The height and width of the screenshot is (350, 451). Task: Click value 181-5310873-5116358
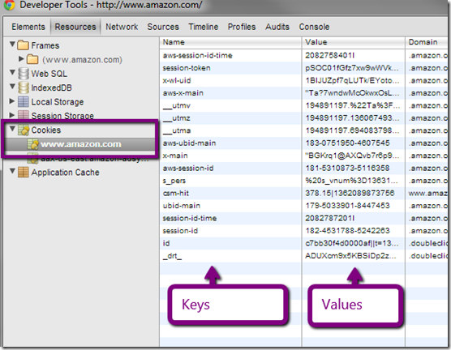click(347, 168)
